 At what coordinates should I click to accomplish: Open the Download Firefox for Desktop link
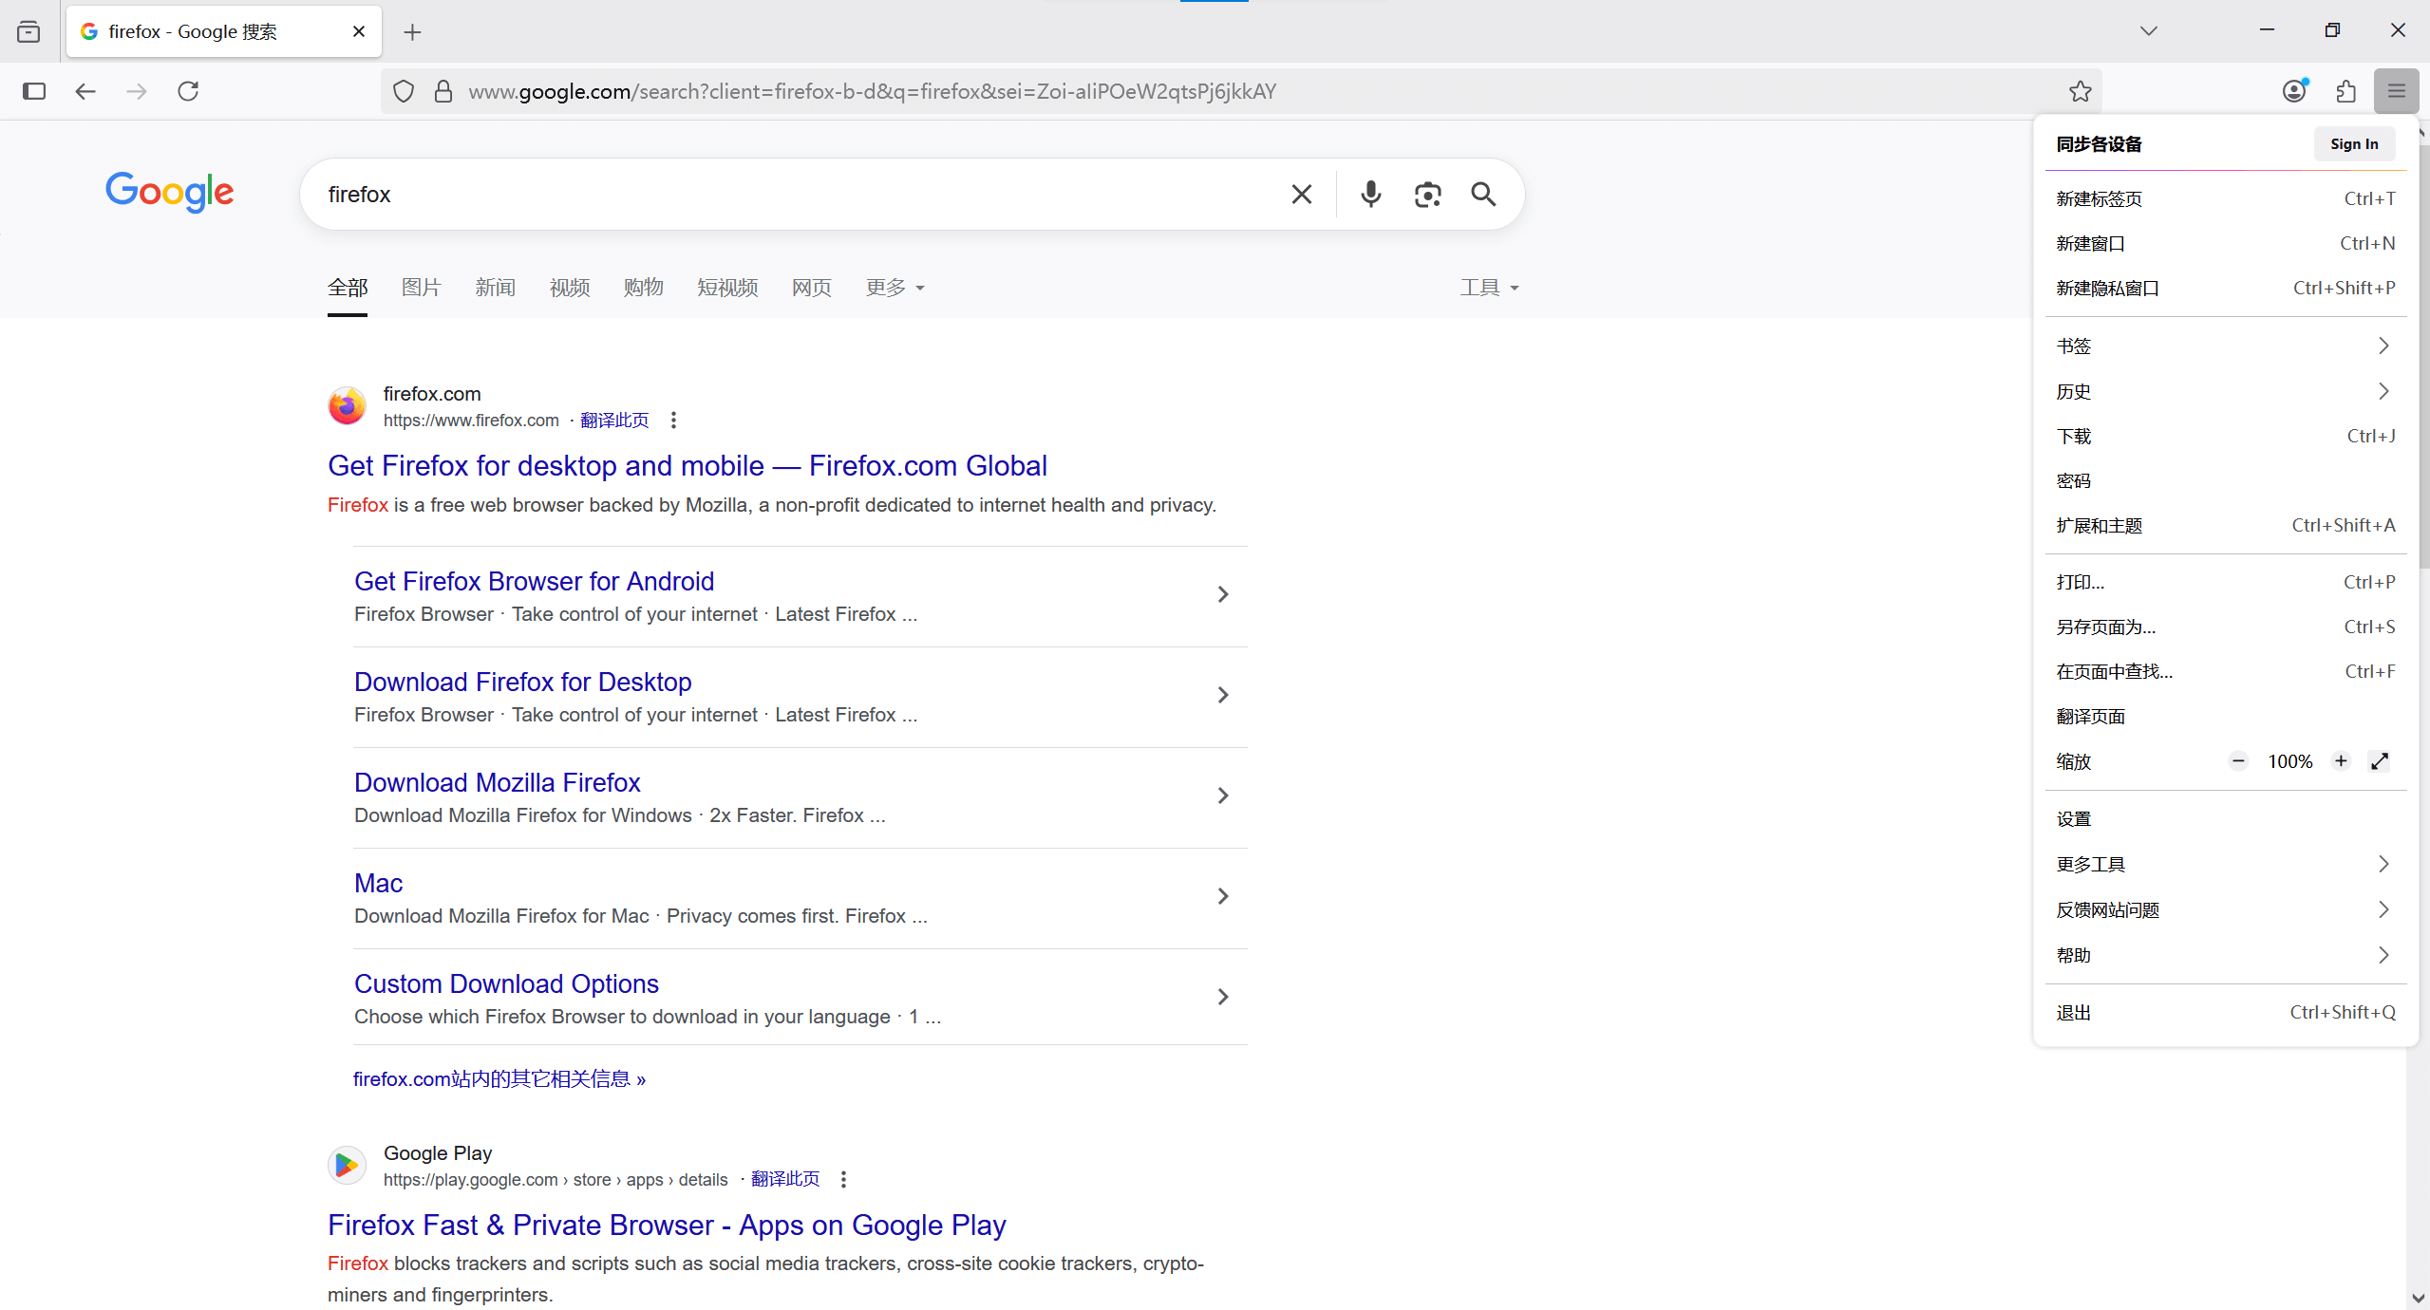pos(522,682)
